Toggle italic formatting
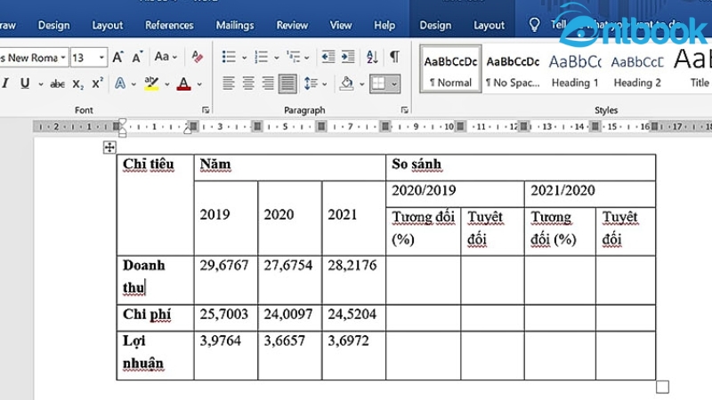This screenshot has width=712, height=400. 5,84
